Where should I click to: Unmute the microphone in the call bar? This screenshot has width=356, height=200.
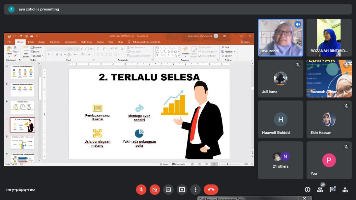click(x=141, y=189)
